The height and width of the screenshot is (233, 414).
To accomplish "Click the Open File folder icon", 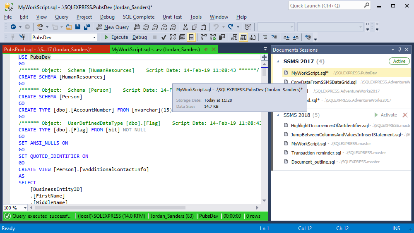I will pos(69,27).
